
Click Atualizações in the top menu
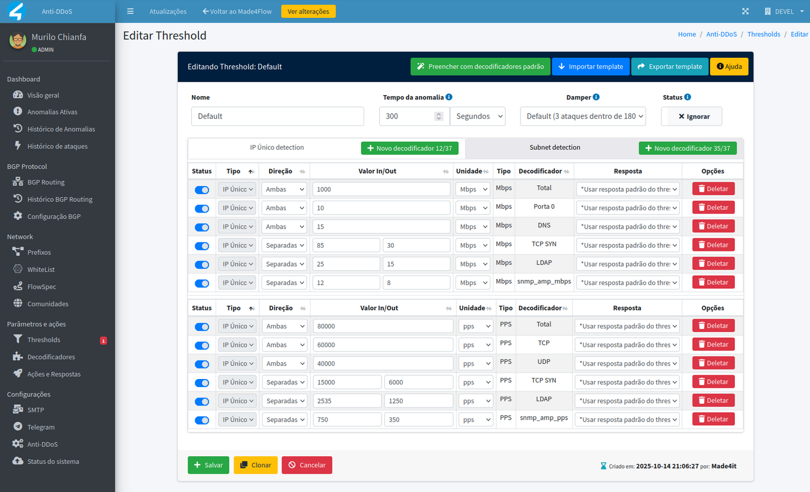(168, 11)
